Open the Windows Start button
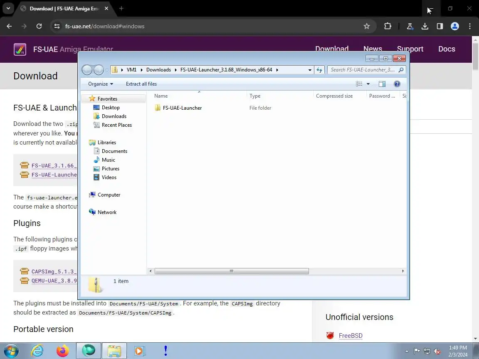 click(x=11, y=351)
